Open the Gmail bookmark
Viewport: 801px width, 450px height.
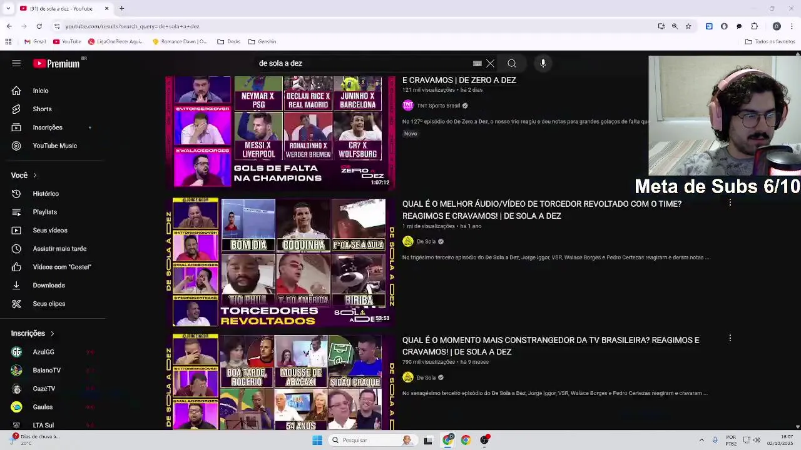point(35,42)
